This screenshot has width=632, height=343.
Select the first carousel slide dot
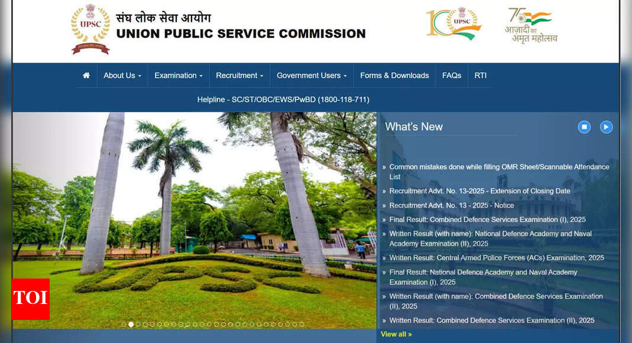(124, 324)
